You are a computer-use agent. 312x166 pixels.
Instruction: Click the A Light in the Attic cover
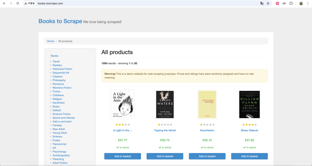pyautogui.click(x=122, y=105)
